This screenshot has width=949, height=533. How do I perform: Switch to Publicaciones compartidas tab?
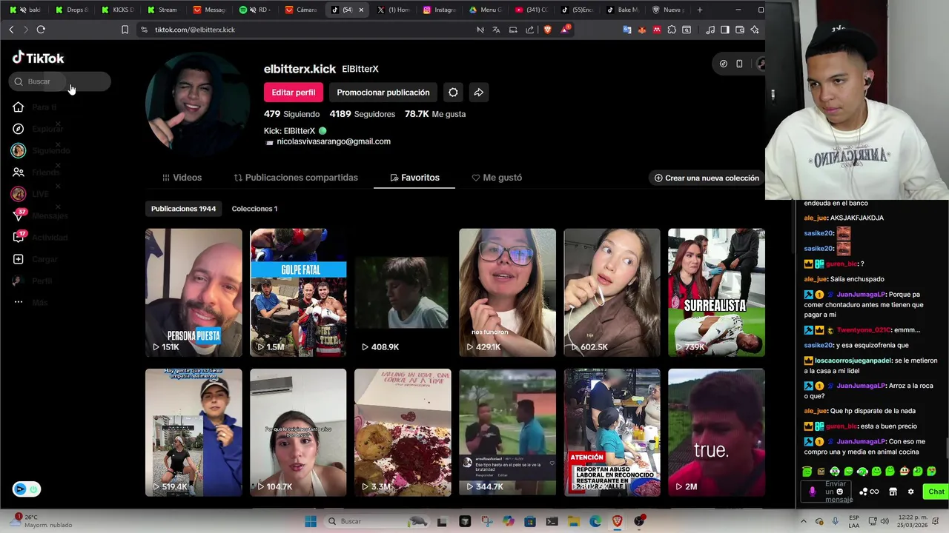(296, 178)
